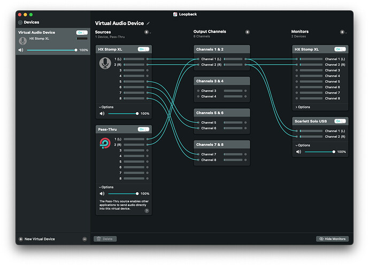Collapse Options under HX Stomp XL source
Screen dimensions: 369x265
pyautogui.click(x=105, y=107)
